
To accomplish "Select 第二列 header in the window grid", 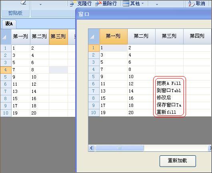I will click(x=141, y=36).
